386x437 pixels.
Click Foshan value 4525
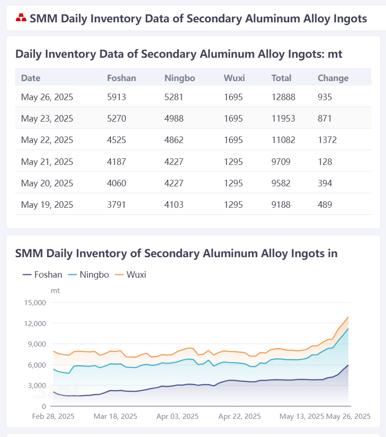tap(116, 140)
